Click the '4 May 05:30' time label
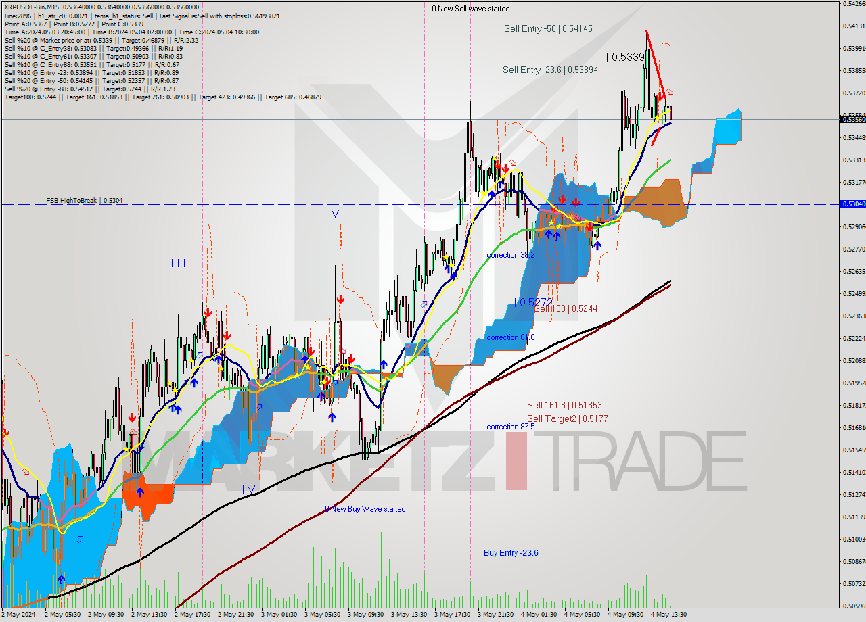Image resolution: width=866 pixels, height=622 pixels. click(x=583, y=615)
